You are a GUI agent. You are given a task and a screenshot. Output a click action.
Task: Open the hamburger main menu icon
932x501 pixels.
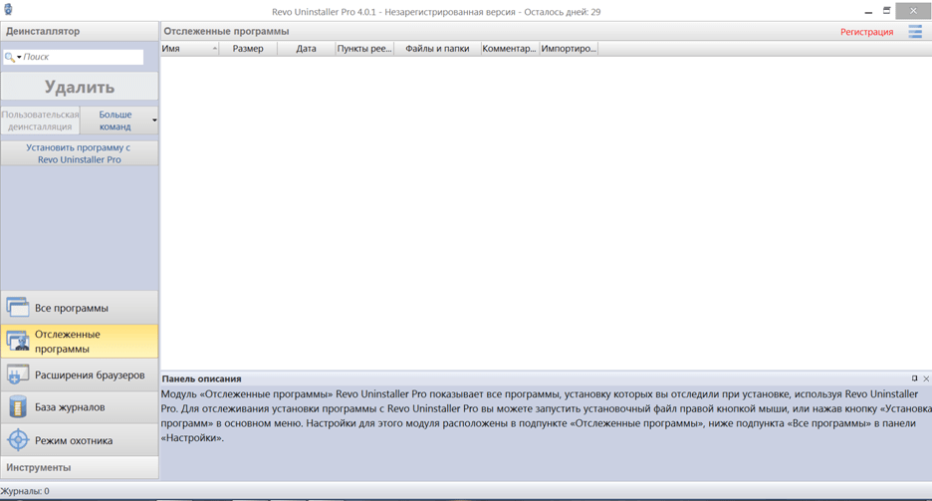[914, 32]
